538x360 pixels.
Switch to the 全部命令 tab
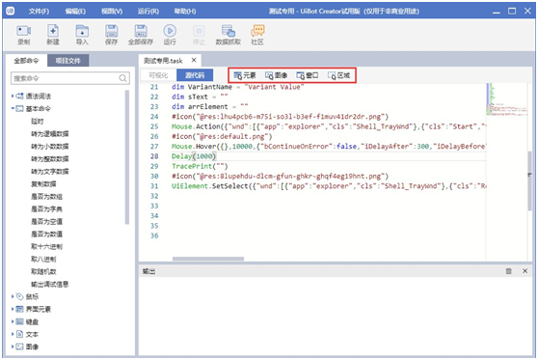pyautogui.click(x=26, y=61)
